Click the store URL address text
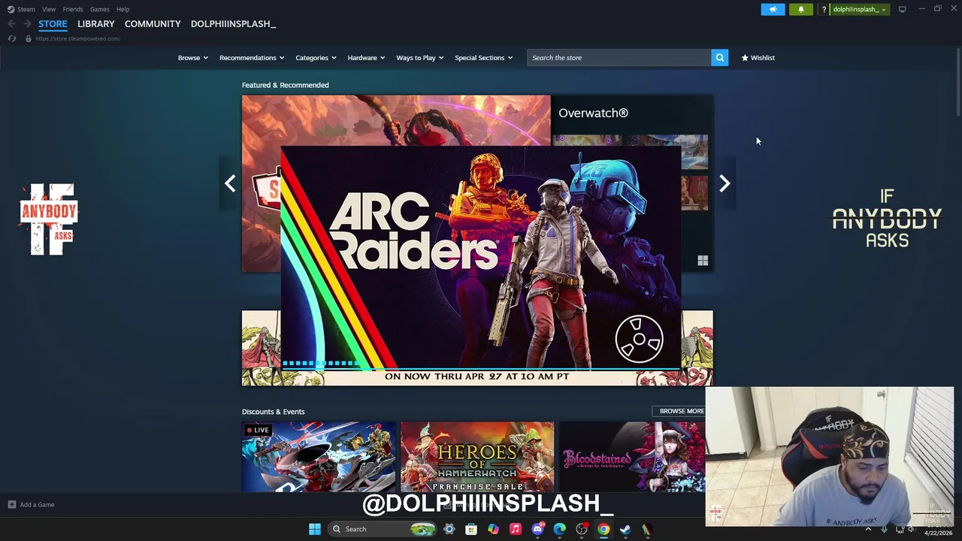 (x=77, y=38)
